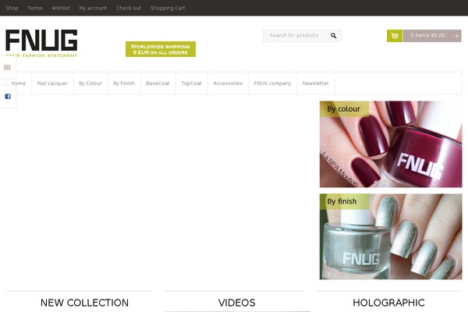Open the Newsletter menu item
The height and width of the screenshot is (312, 468).
315,83
